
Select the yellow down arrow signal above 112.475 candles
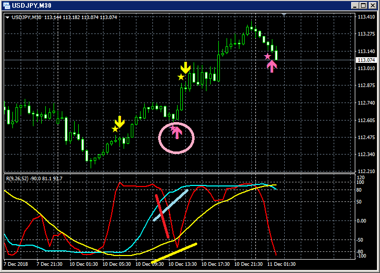coord(119,122)
